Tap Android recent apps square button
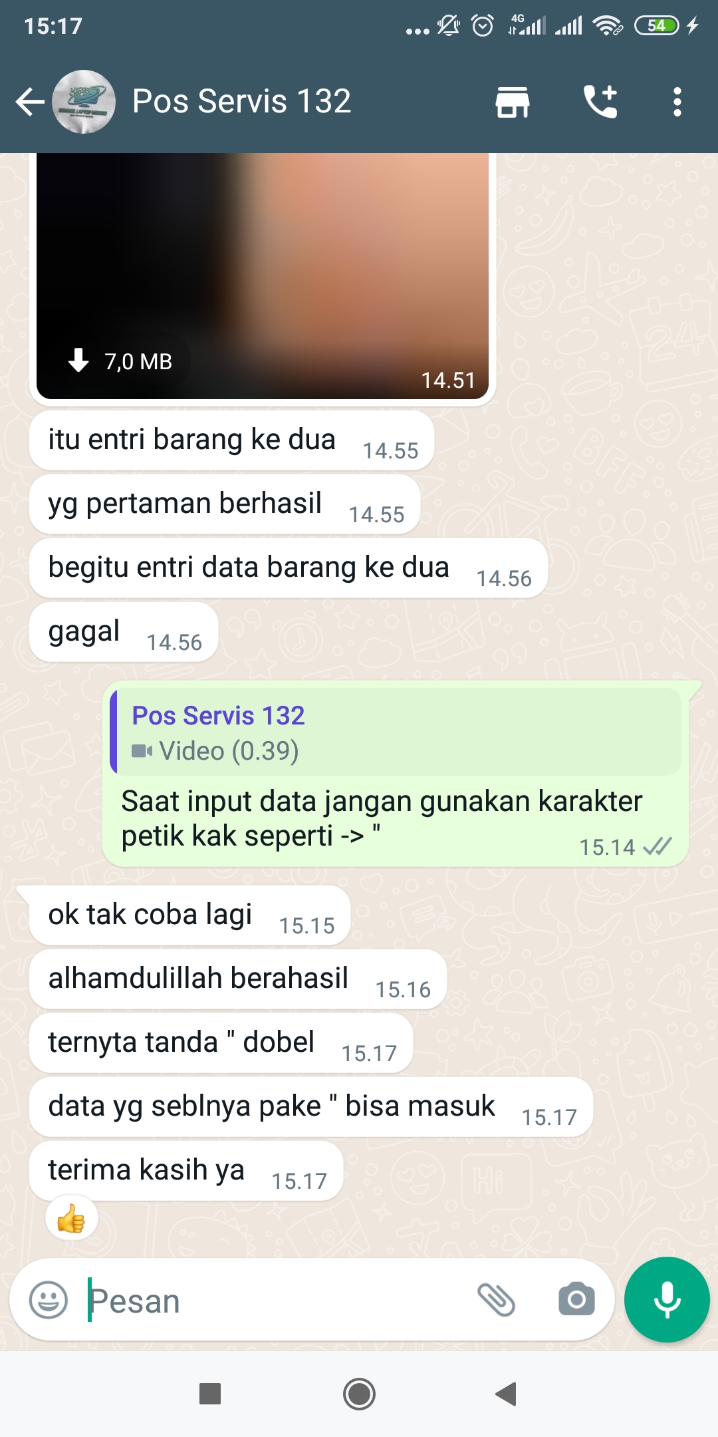 click(x=210, y=1393)
